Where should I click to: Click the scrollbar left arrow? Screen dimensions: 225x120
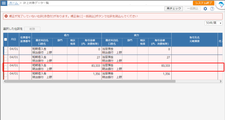tap(4, 81)
